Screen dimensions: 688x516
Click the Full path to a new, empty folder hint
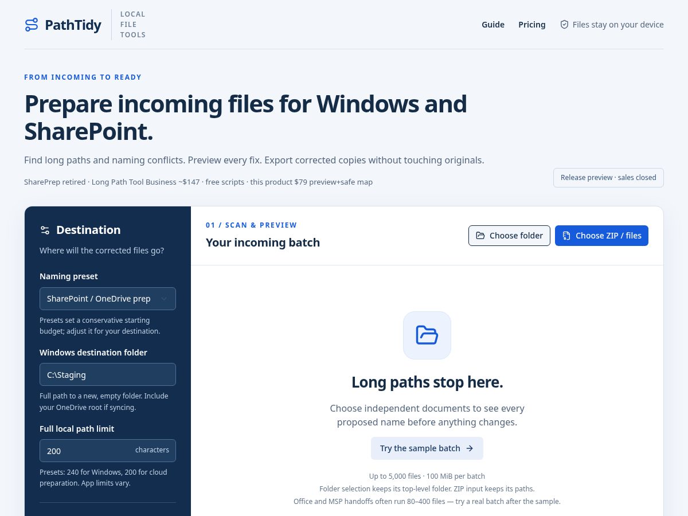point(104,401)
